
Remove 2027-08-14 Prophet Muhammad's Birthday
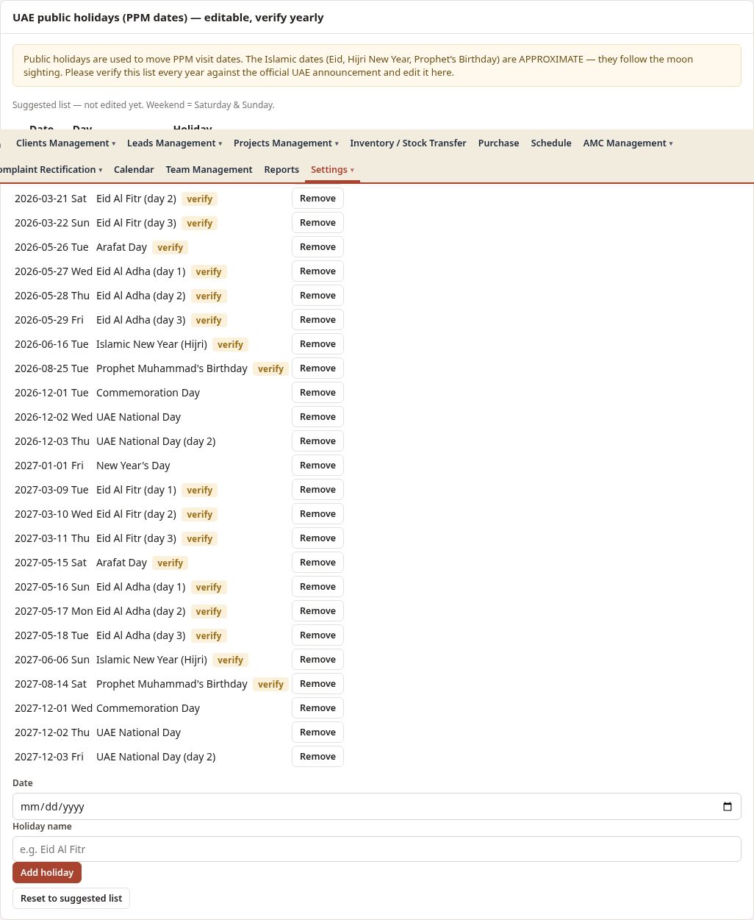317,684
